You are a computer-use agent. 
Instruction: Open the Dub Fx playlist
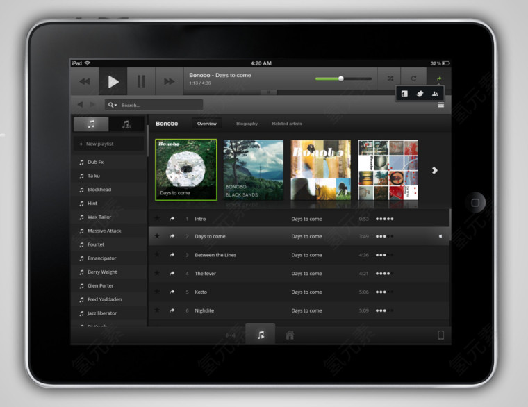(x=108, y=162)
